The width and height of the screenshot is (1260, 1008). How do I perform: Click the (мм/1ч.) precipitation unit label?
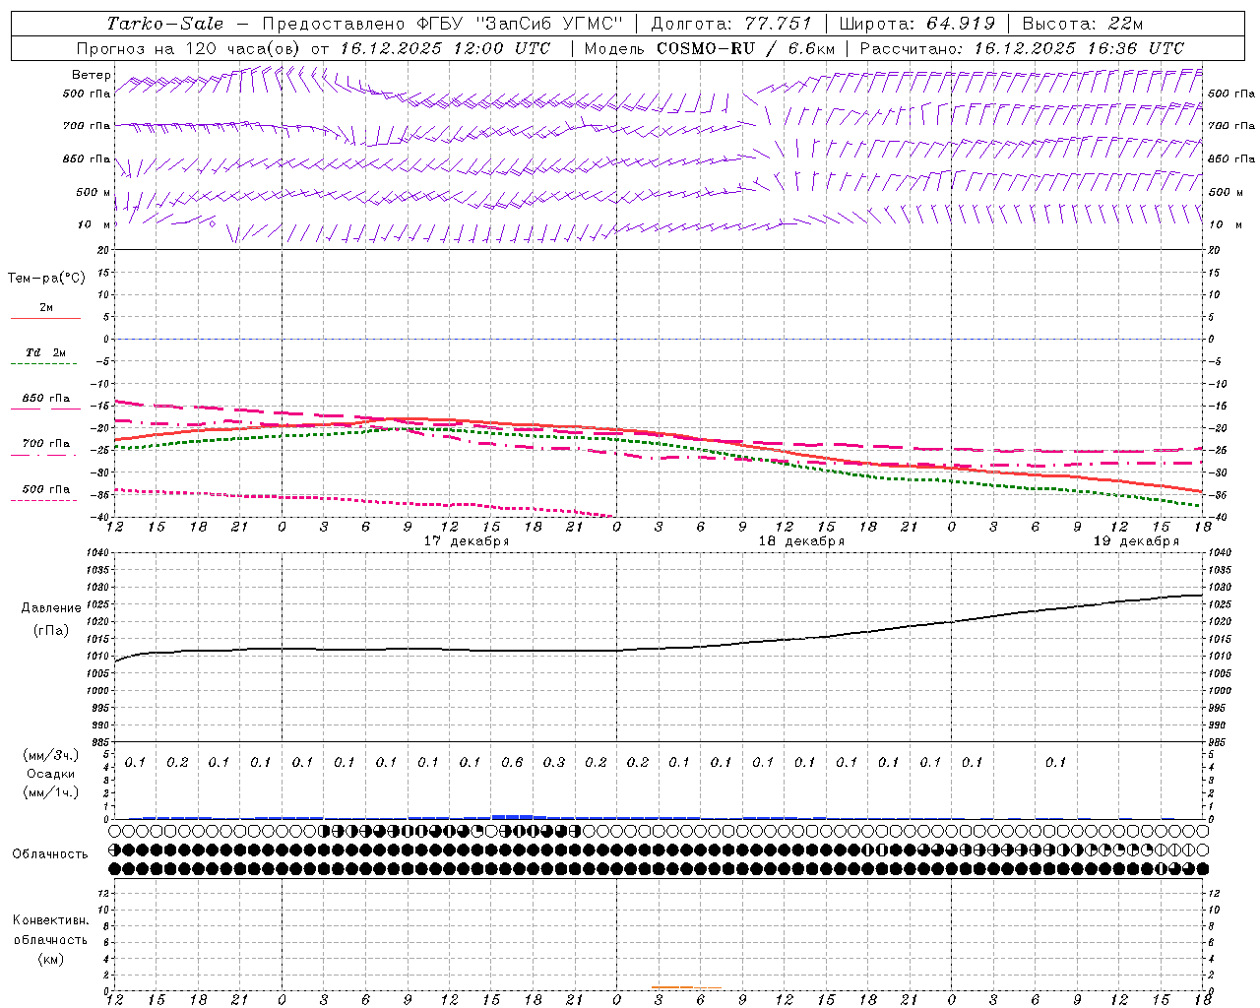pos(51,792)
